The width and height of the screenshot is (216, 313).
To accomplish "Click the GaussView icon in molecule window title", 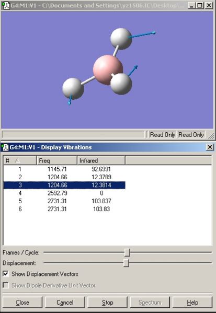I will click(x=5, y=5).
